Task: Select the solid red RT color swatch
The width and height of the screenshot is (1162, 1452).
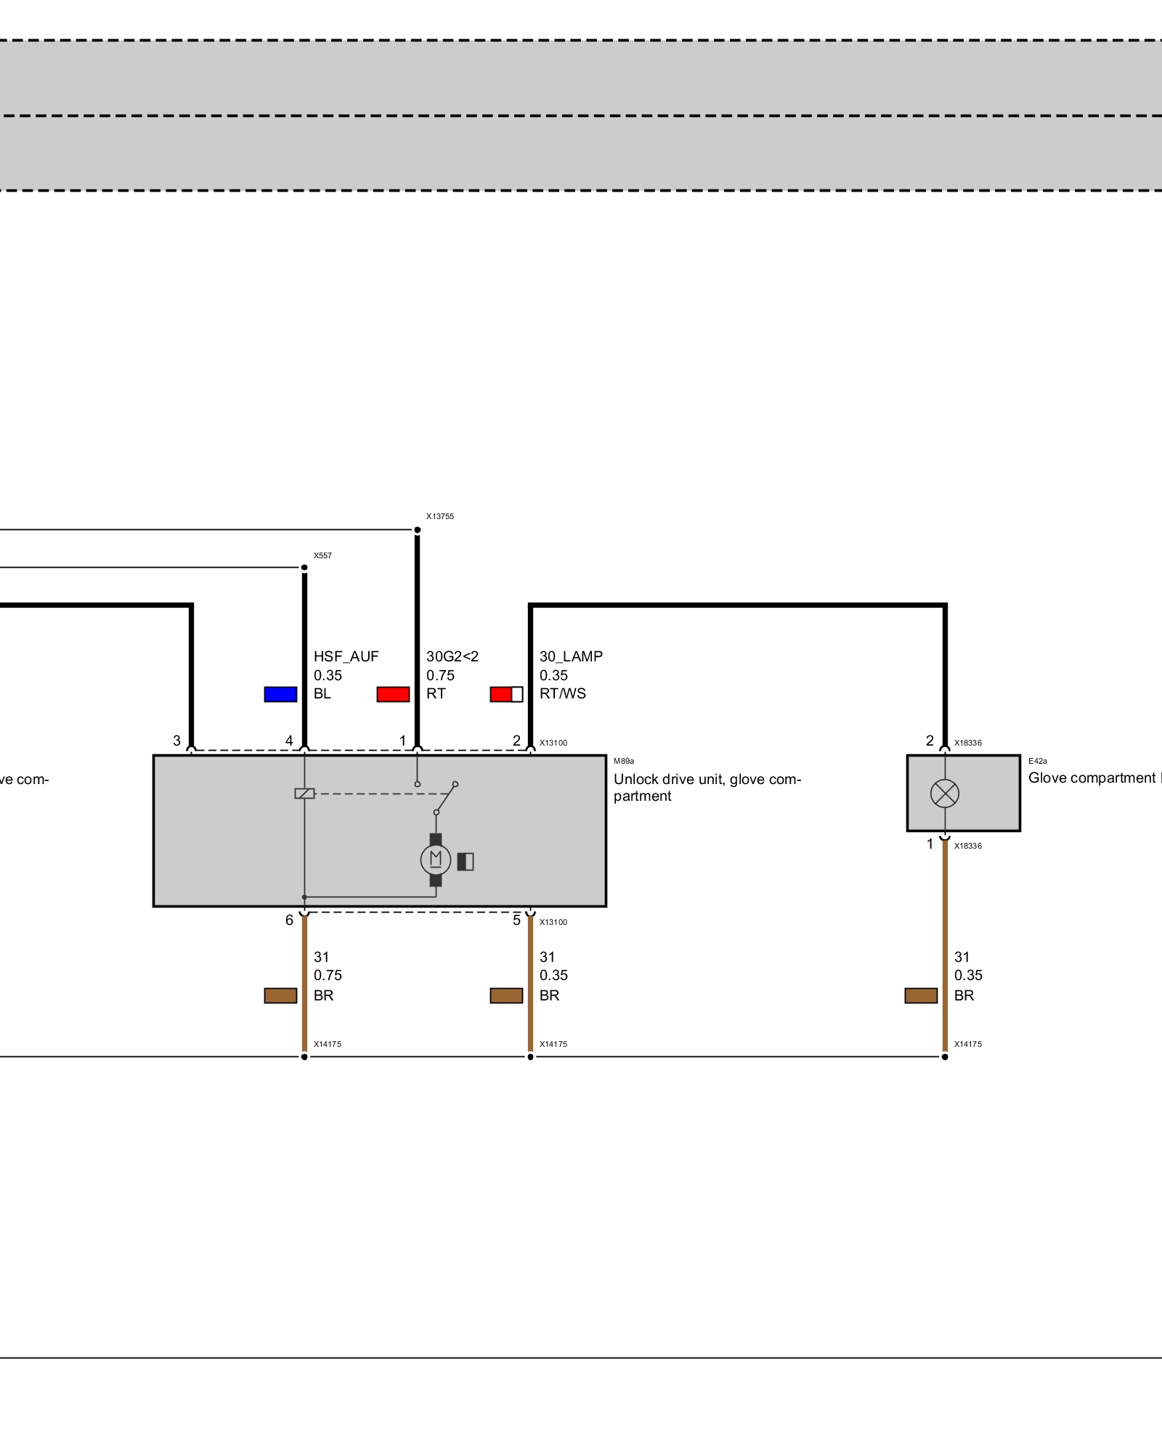Action: point(393,694)
